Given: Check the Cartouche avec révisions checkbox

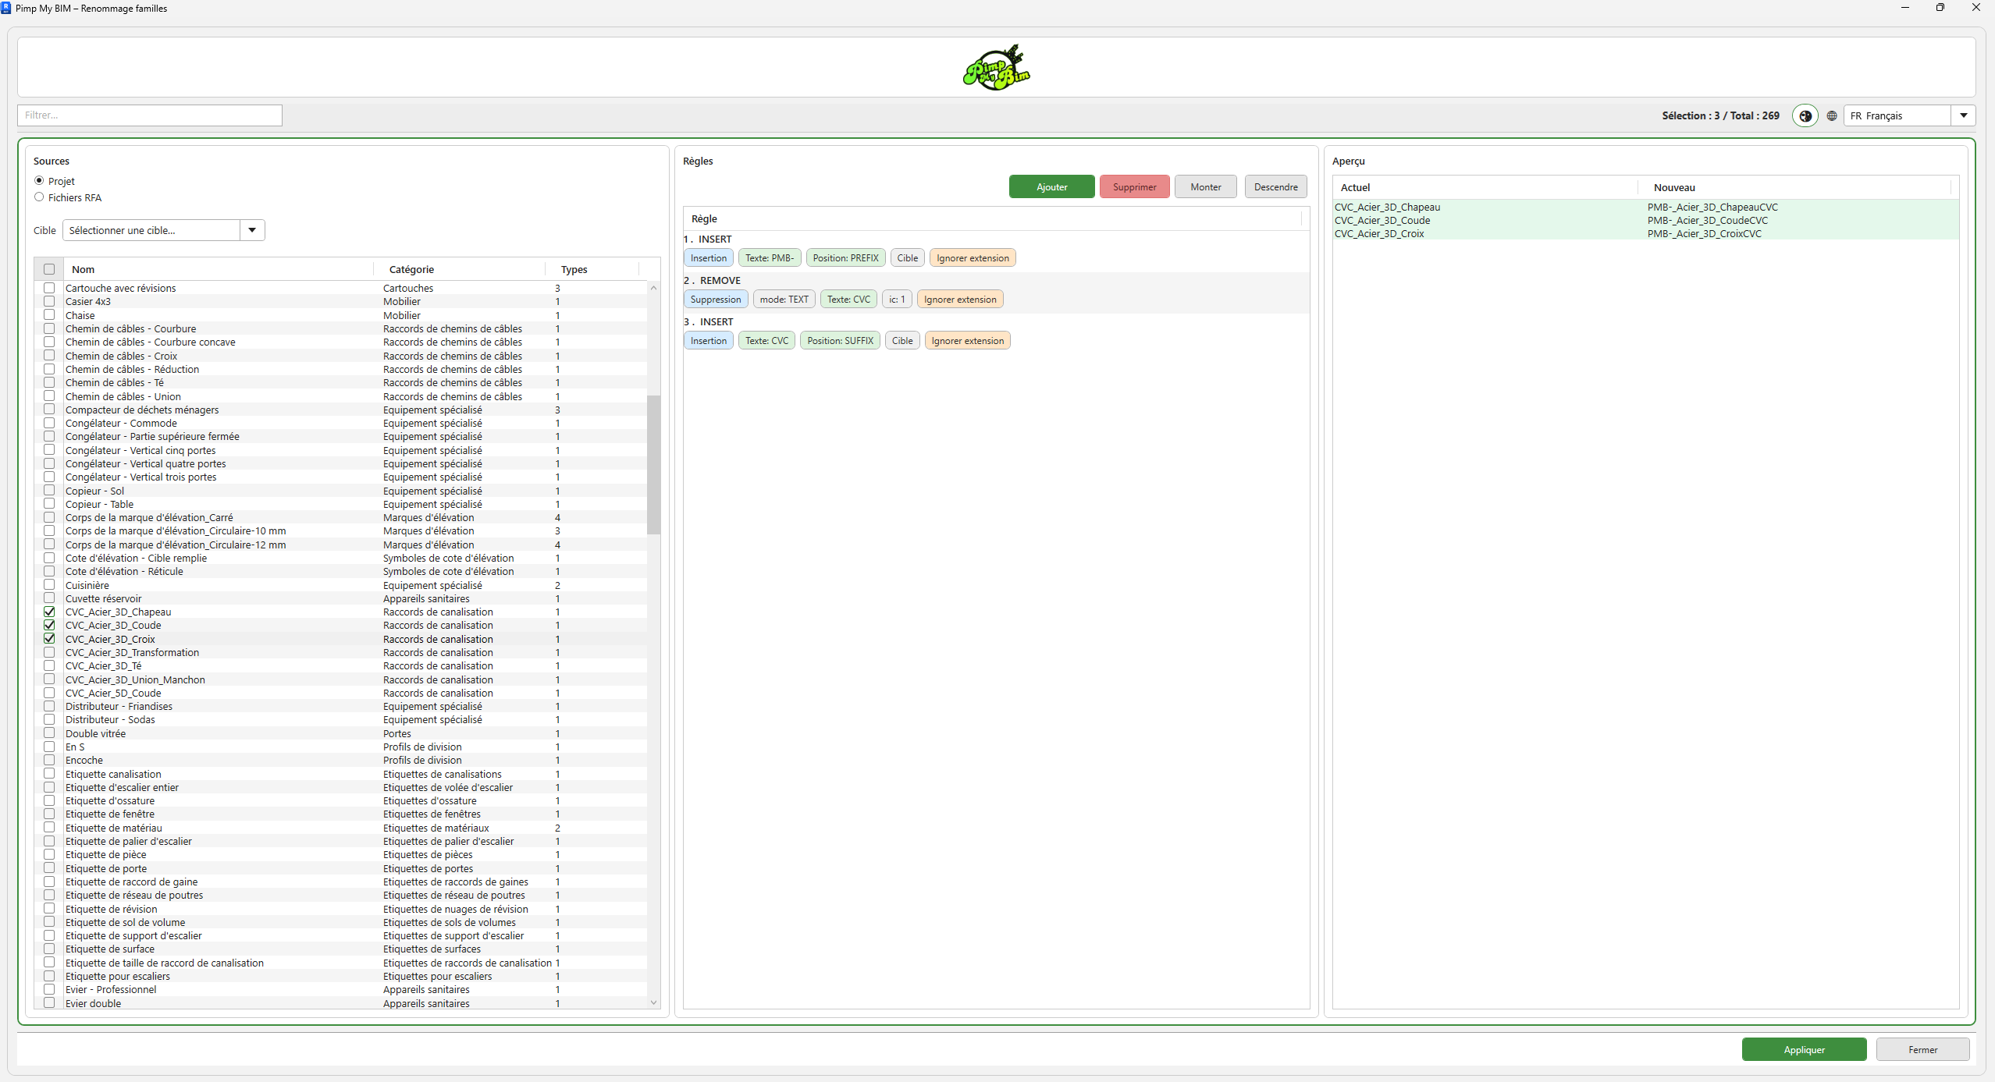Looking at the screenshot, I should click(x=49, y=288).
